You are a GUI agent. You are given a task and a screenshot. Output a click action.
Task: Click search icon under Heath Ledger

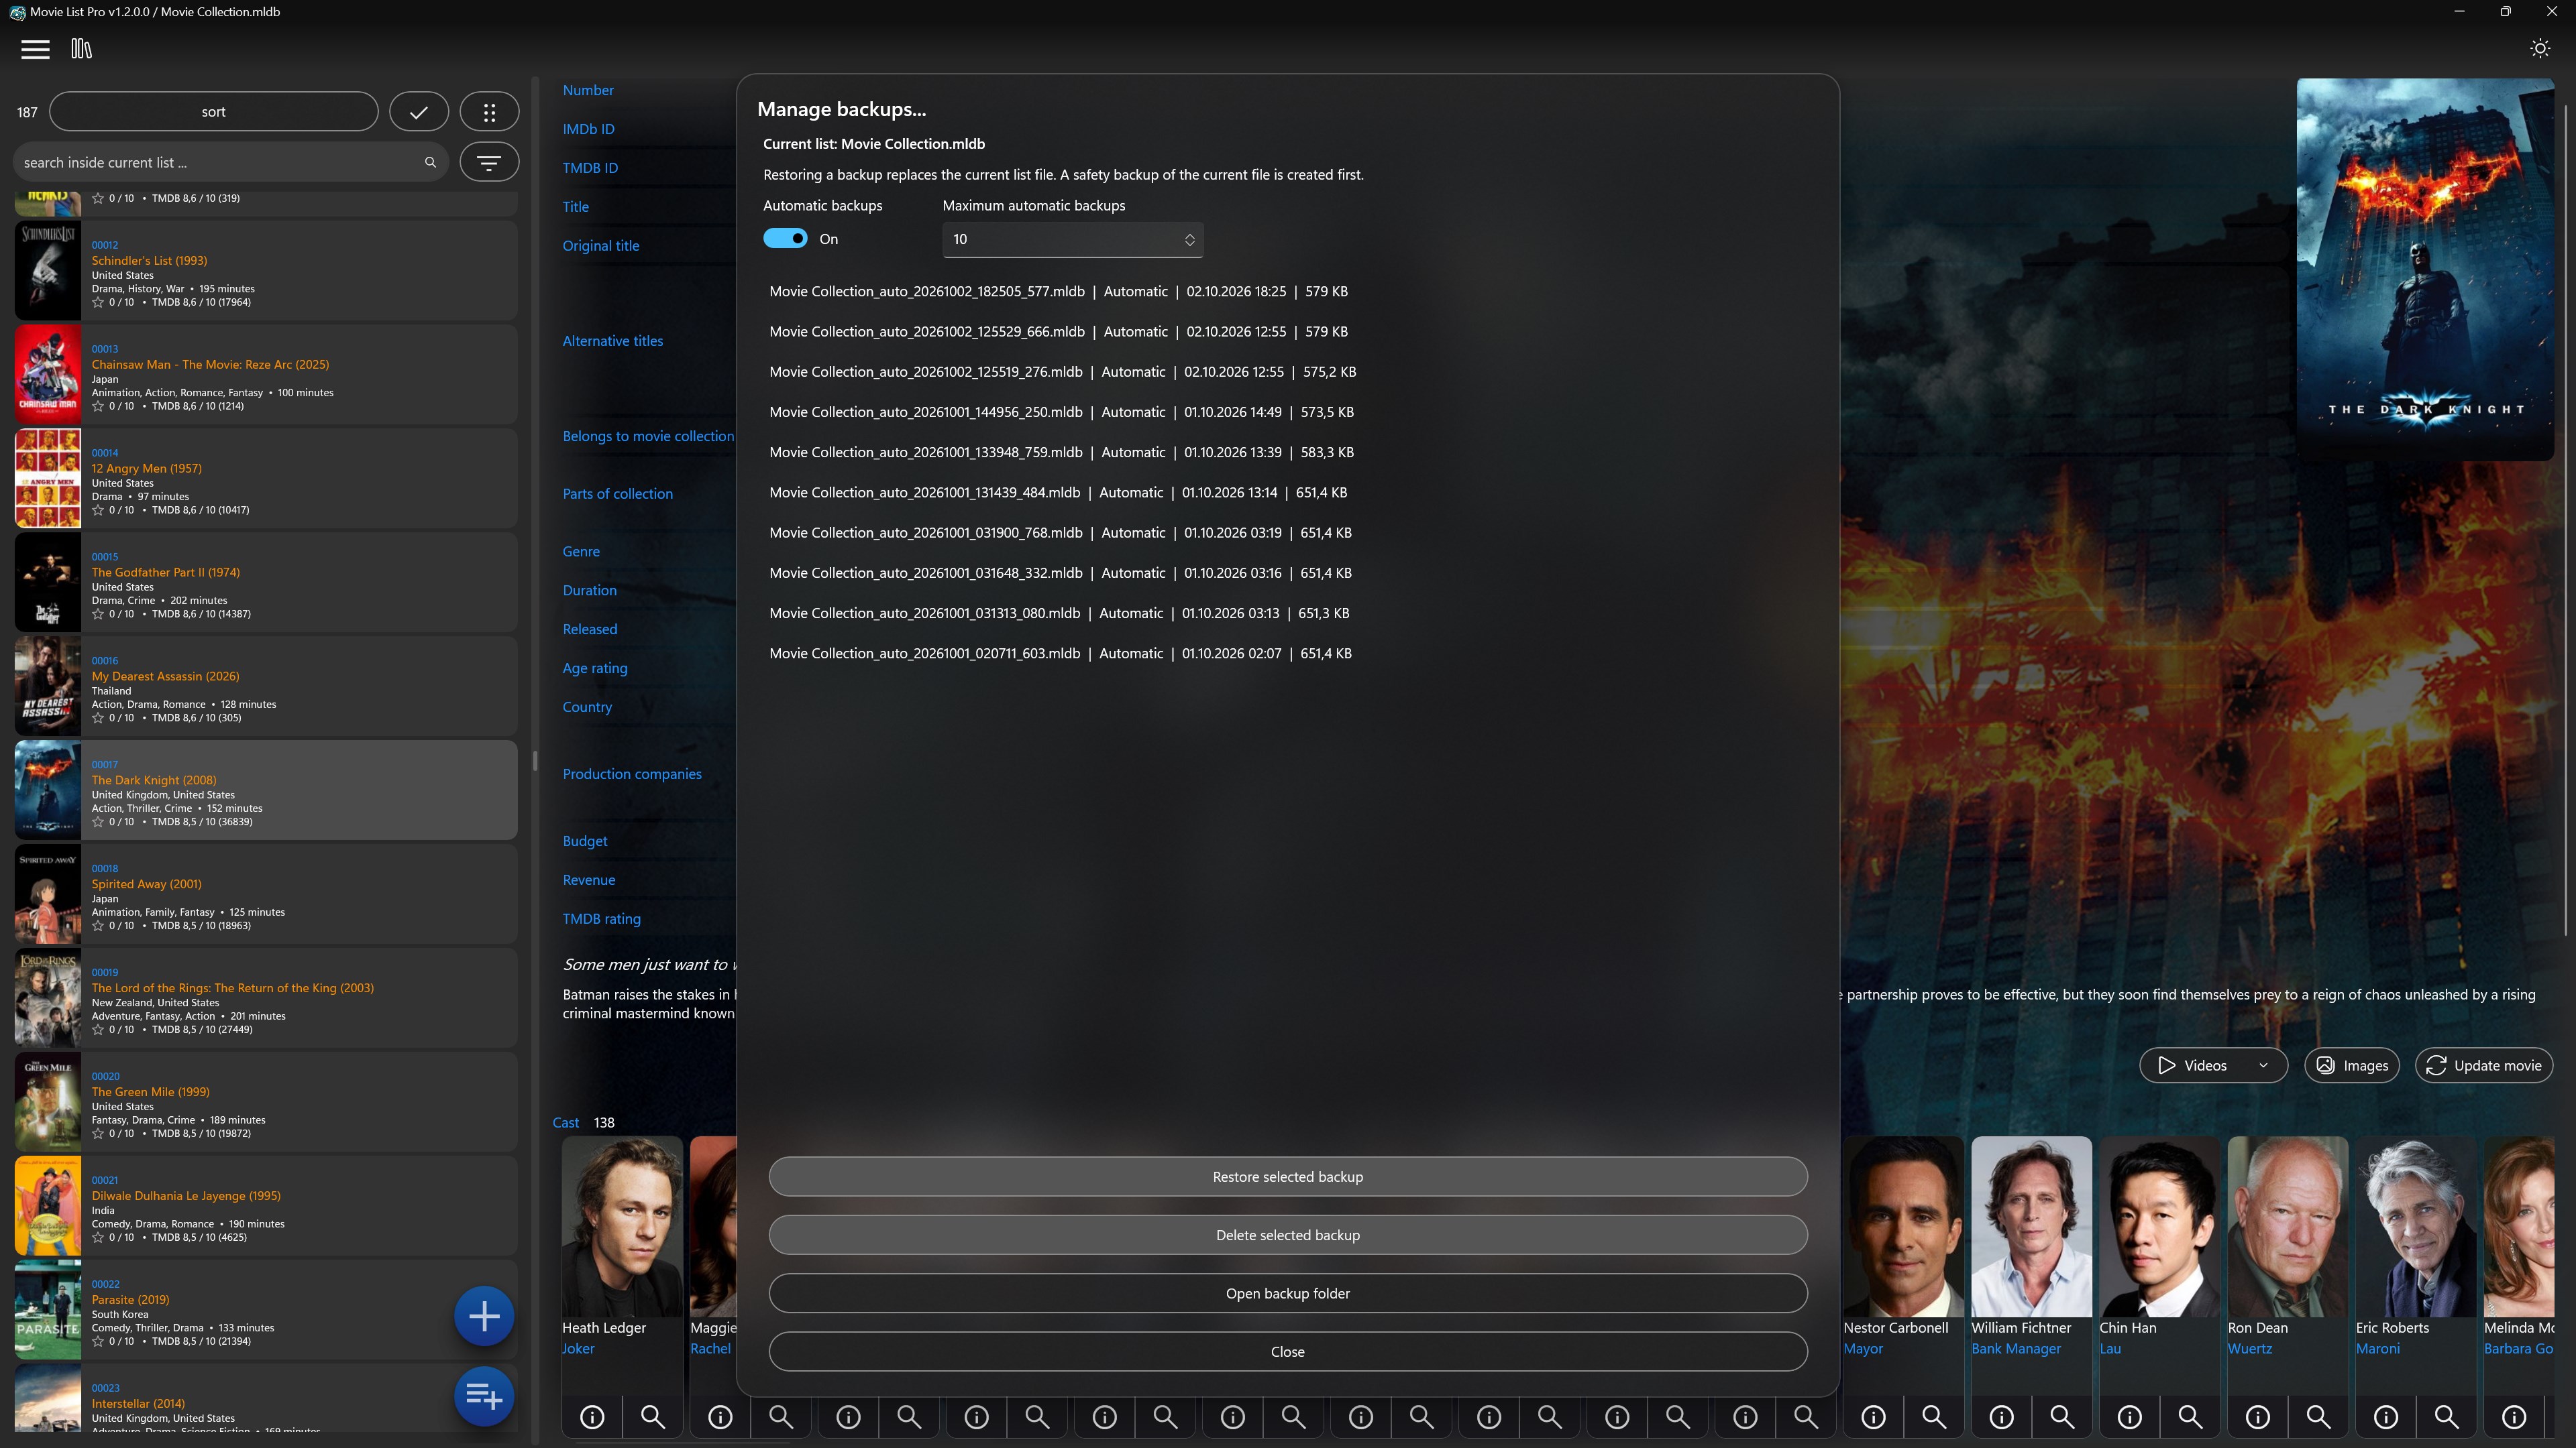[x=653, y=1417]
